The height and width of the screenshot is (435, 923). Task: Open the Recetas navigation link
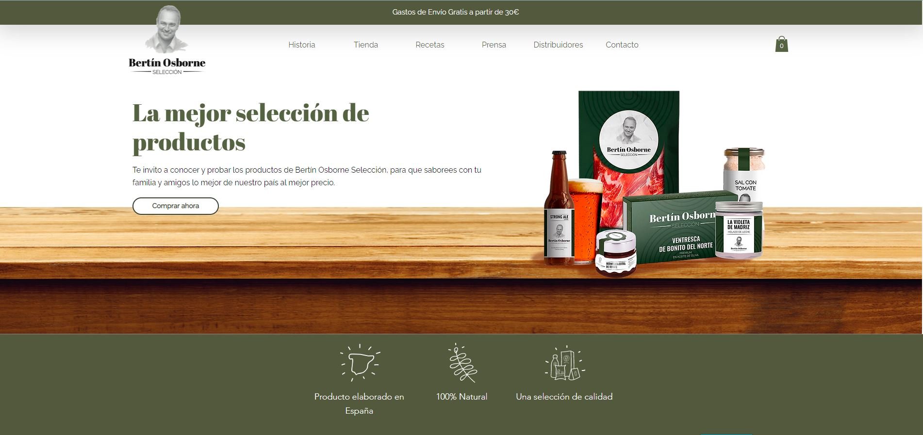coord(430,45)
